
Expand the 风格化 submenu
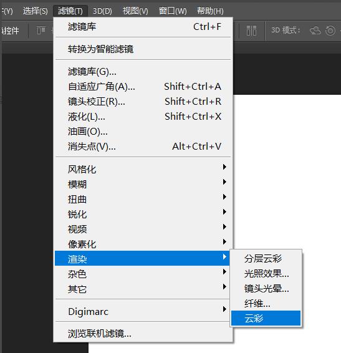(x=143, y=169)
